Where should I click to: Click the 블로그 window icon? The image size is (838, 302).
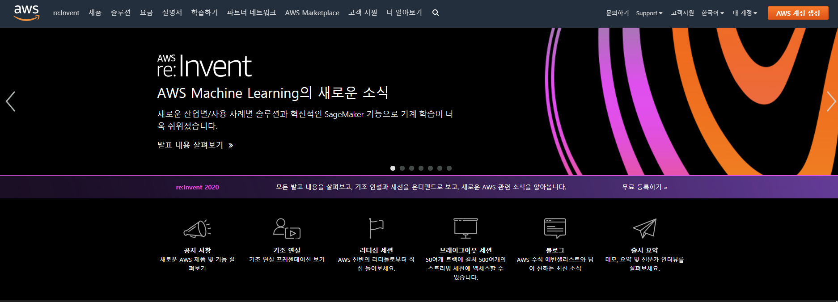(555, 228)
